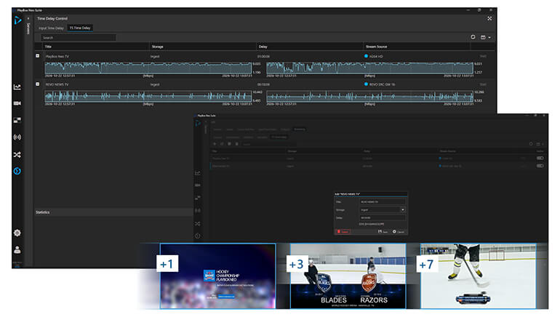This screenshot has height=317, width=560.
Task: Select the +7 hockey player thumbnail
Action: 479,276
